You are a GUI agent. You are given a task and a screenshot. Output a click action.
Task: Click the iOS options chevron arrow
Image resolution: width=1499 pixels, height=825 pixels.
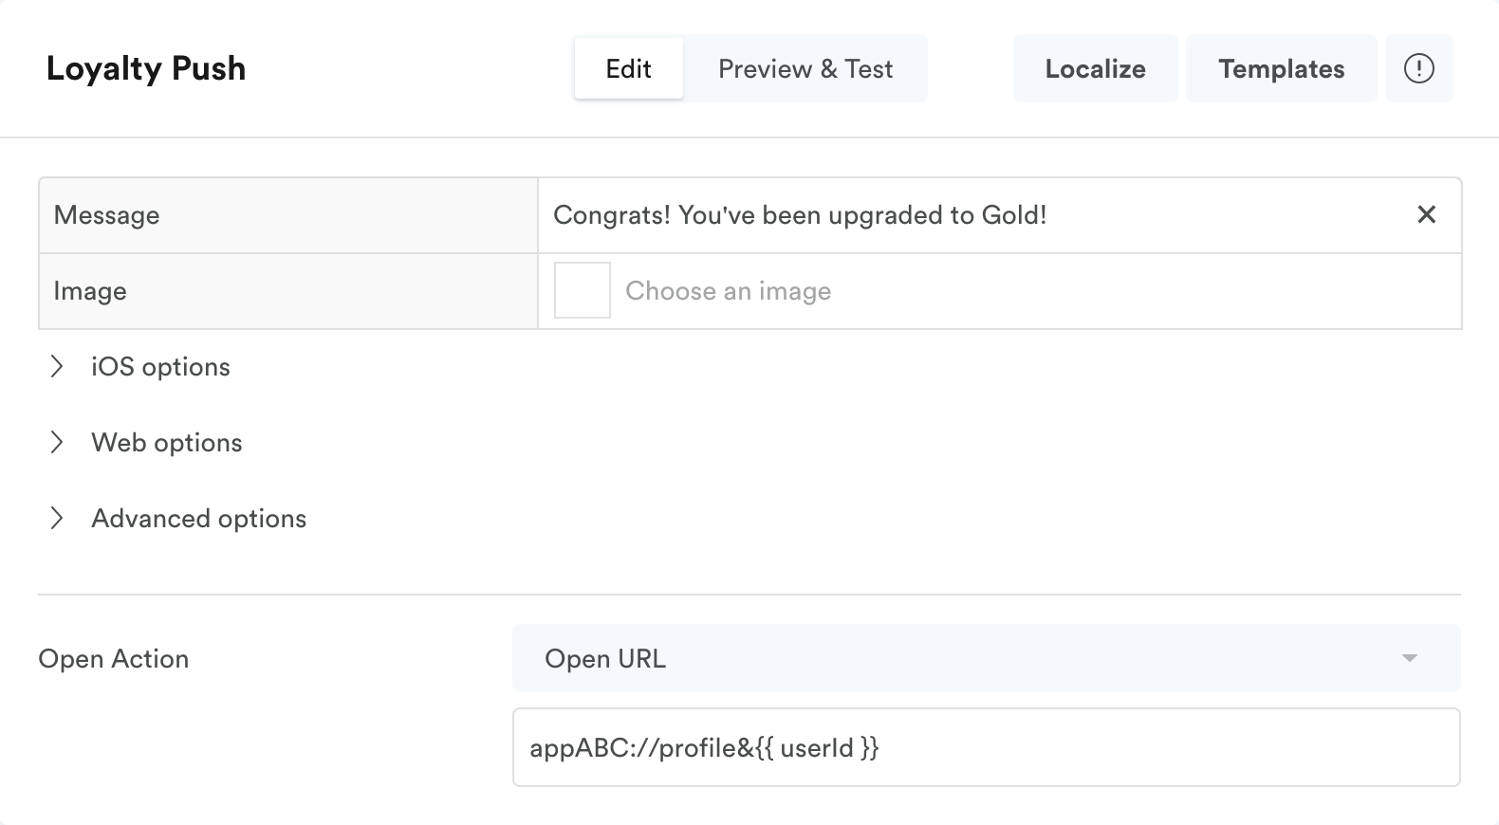pos(57,367)
